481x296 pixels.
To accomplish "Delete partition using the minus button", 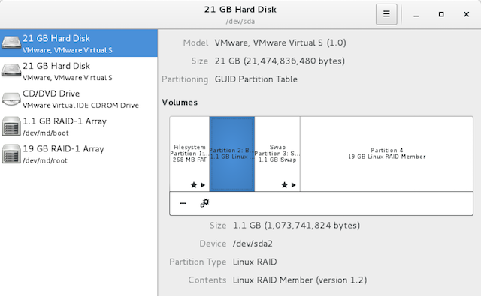I will [183, 203].
